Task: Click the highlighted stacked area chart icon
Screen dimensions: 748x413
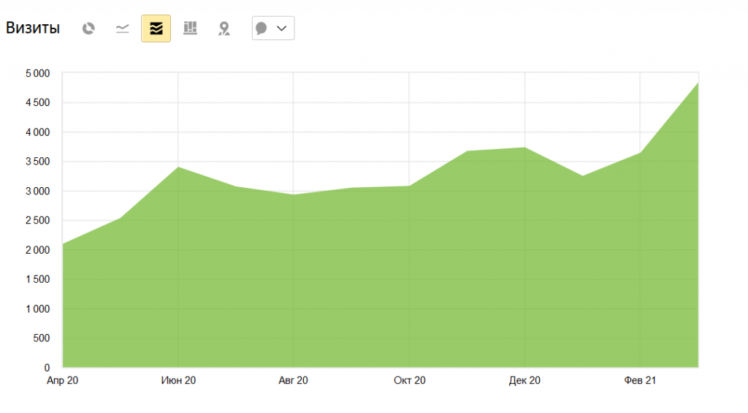Action: pyautogui.click(x=156, y=29)
